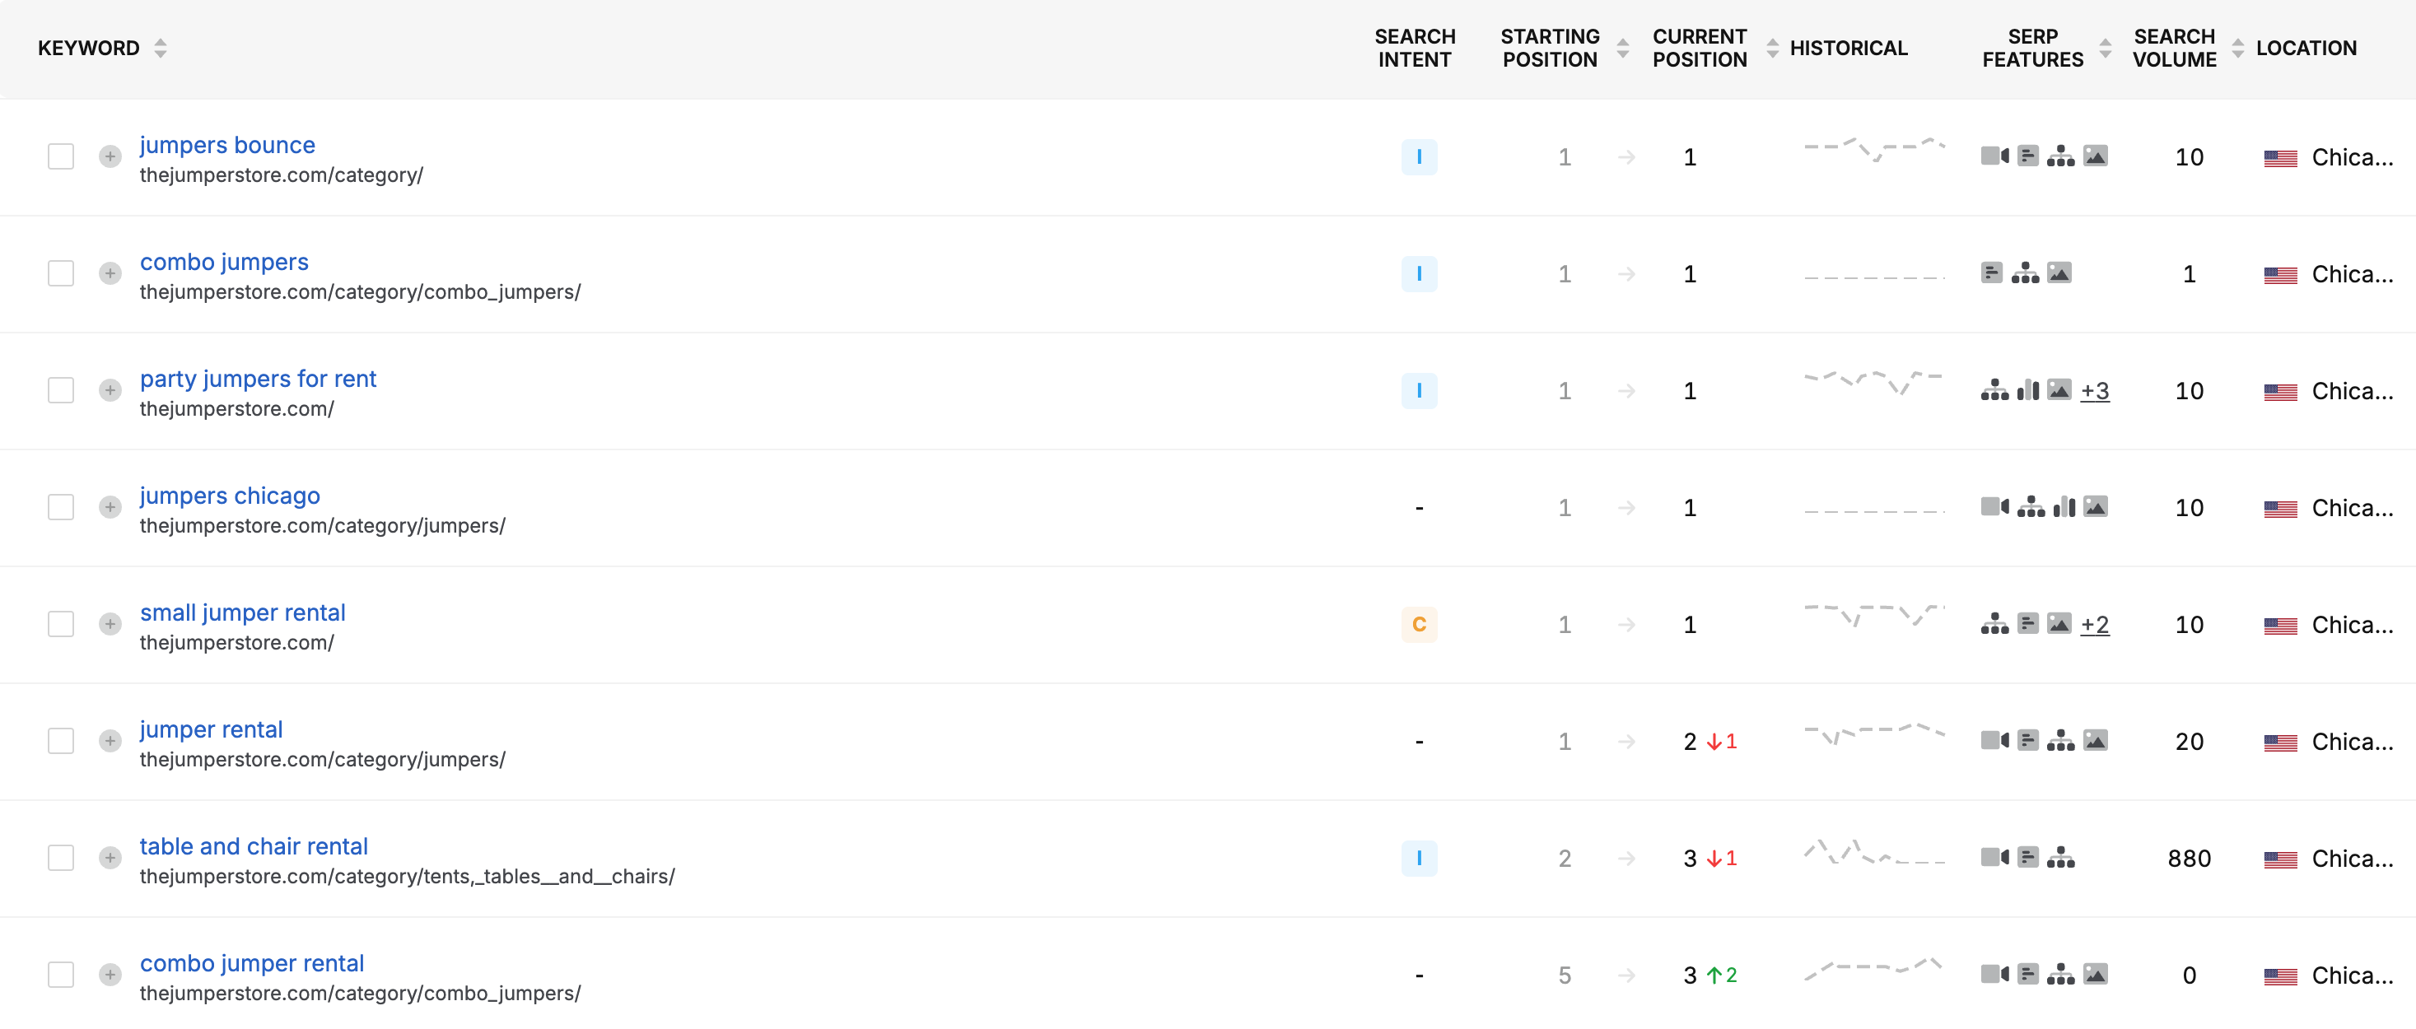Viewport: 2416px width, 1029px height.
Task: Click bar chart SERP icon for party jumpers
Action: click(x=2027, y=389)
